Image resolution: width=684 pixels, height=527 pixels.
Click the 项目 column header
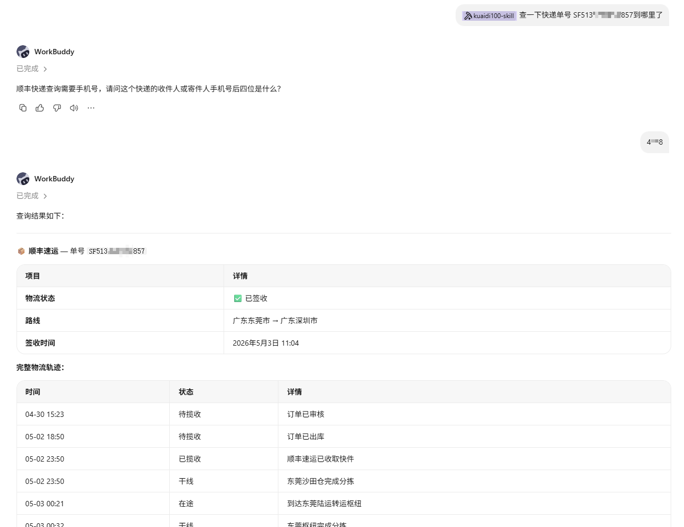click(x=32, y=276)
